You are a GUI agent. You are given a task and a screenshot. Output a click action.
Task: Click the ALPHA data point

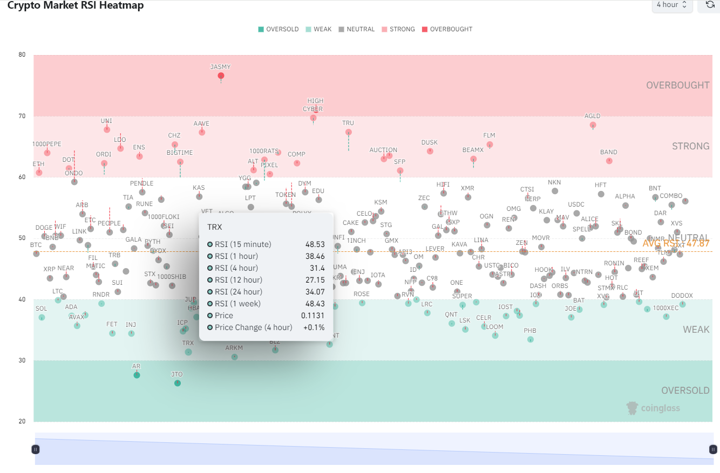tap(626, 205)
